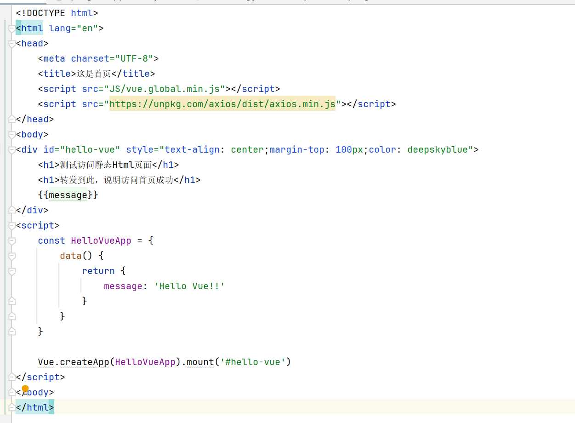Click the orange intention bulb icon
Screen dimensions: 575x423
click(25, 389)
